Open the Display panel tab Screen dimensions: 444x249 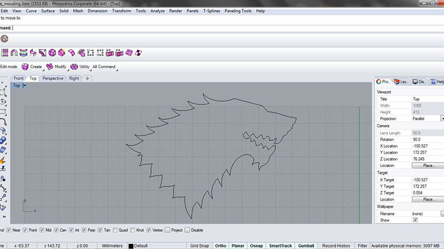tap(419, 82)
